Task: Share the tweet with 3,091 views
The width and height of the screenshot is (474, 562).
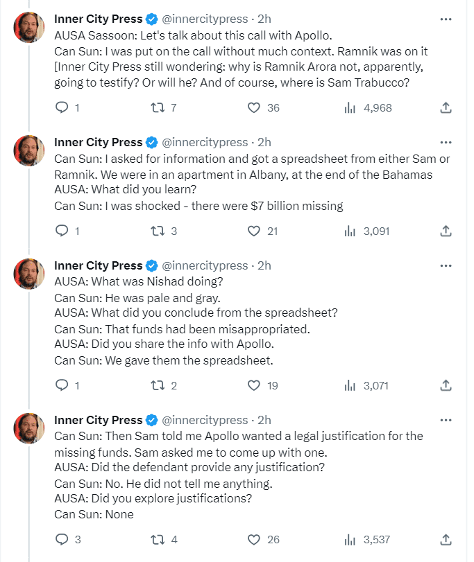Action: (x=447, y=231)
